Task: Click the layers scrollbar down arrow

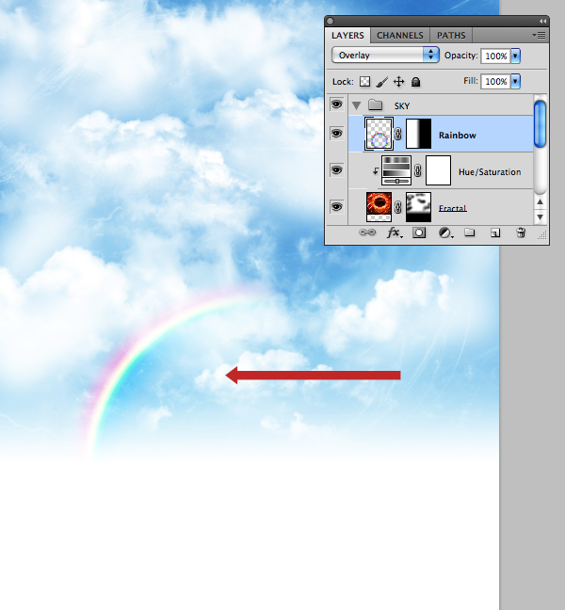Action: coord(540,217)
